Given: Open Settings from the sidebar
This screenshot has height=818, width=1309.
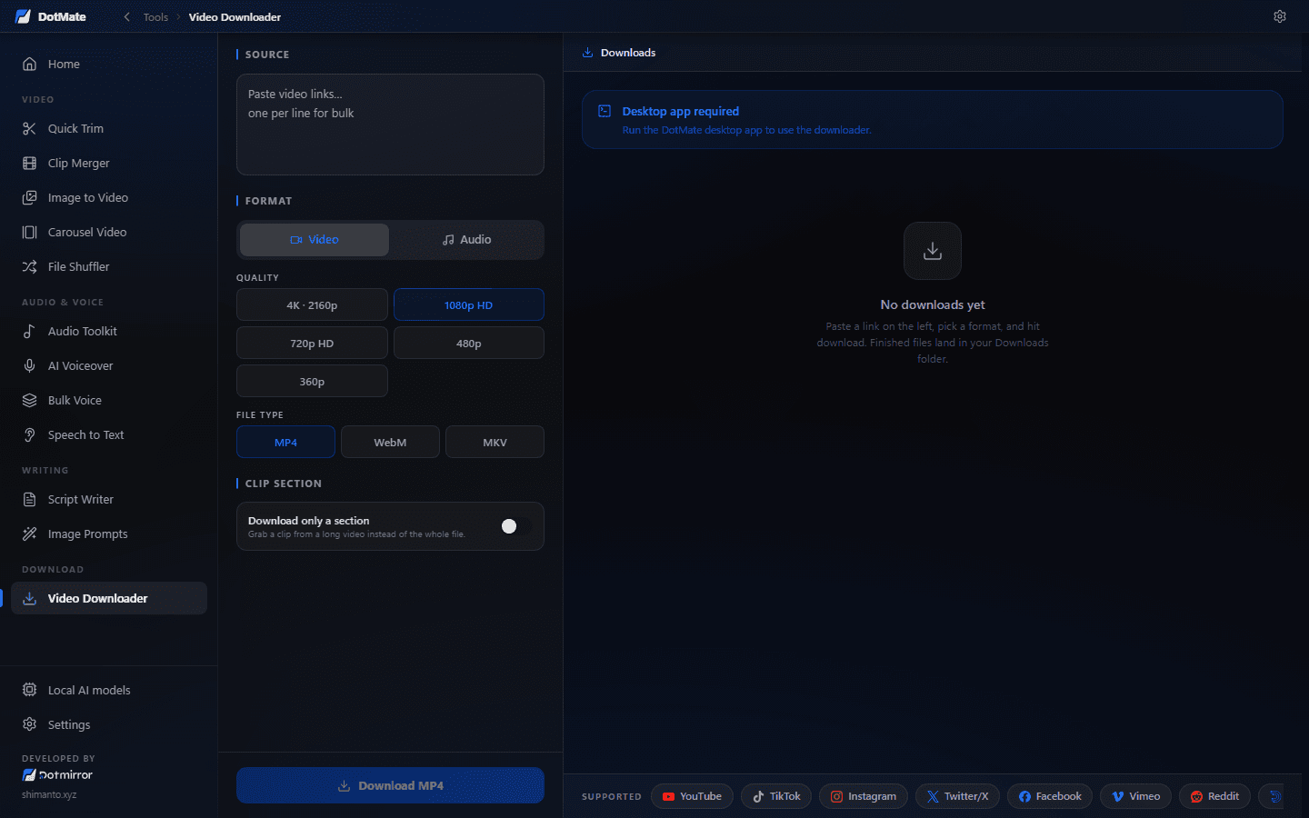Looking at the screenshot, I should point(109,724).
